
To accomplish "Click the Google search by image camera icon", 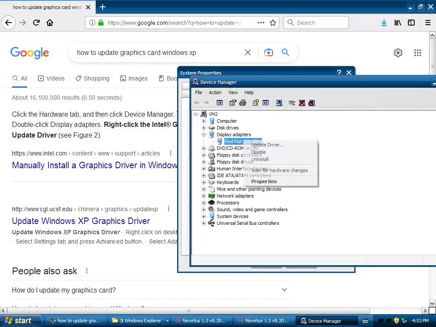I will pyautogui.click(x=268, y=52).
